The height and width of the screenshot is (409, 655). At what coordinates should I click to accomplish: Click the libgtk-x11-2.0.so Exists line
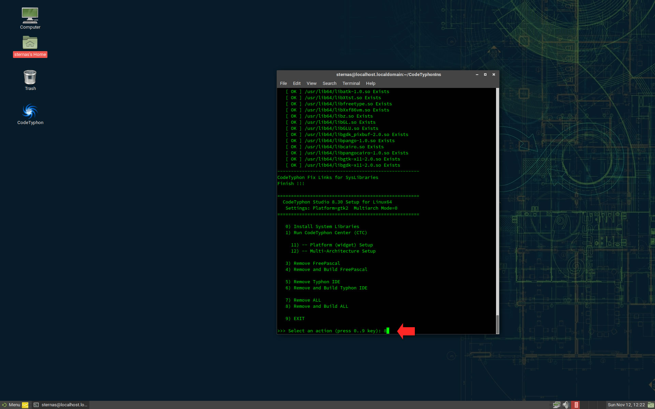(x=343, y=159)
